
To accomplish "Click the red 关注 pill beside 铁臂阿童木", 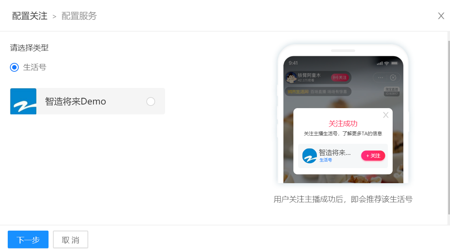I will point(339,78).
